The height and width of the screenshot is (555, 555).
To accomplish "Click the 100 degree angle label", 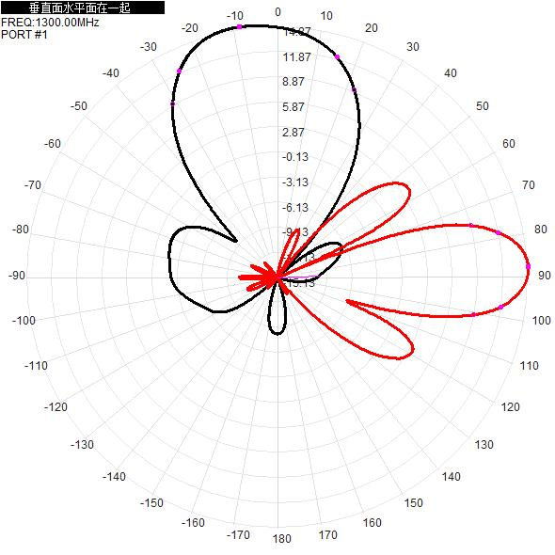I will 542,321.
